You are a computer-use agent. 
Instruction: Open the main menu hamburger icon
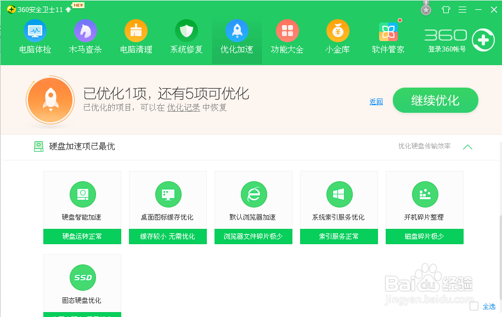(x=462, y=10)
